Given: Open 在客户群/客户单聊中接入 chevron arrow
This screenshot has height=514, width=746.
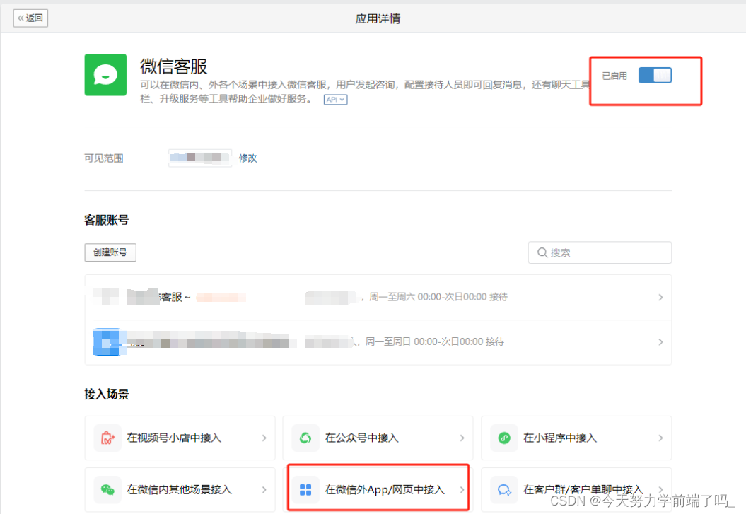Looking at the screenshot, I should (660, 490).
